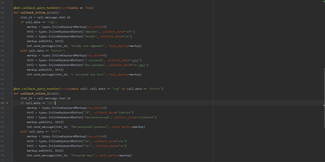Collapse the callback_inline_2 function at line 57
Image resolution: width=325 pixels, height=162 pixels.
pyautogui.click(x=12, y=94)
